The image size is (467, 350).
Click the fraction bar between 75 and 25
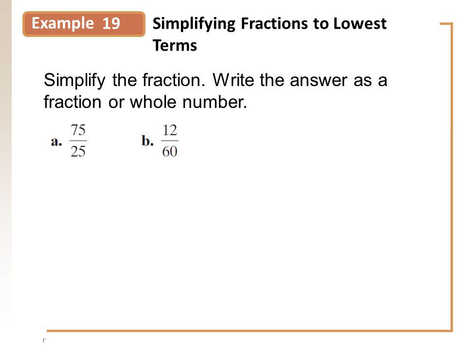tap(78, 141)
